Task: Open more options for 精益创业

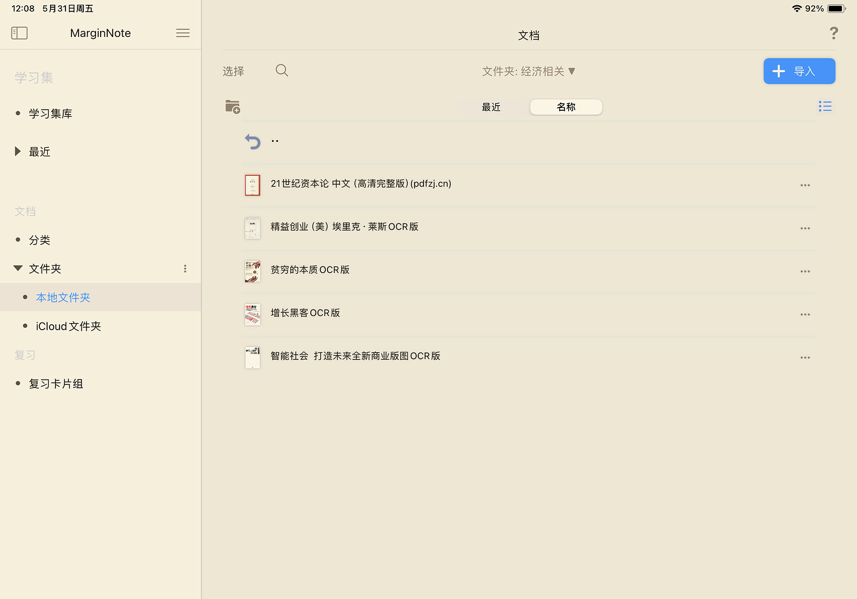Action: [x=805, y=228]
